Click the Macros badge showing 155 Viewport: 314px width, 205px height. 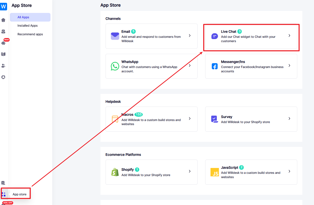click(139, 114)
